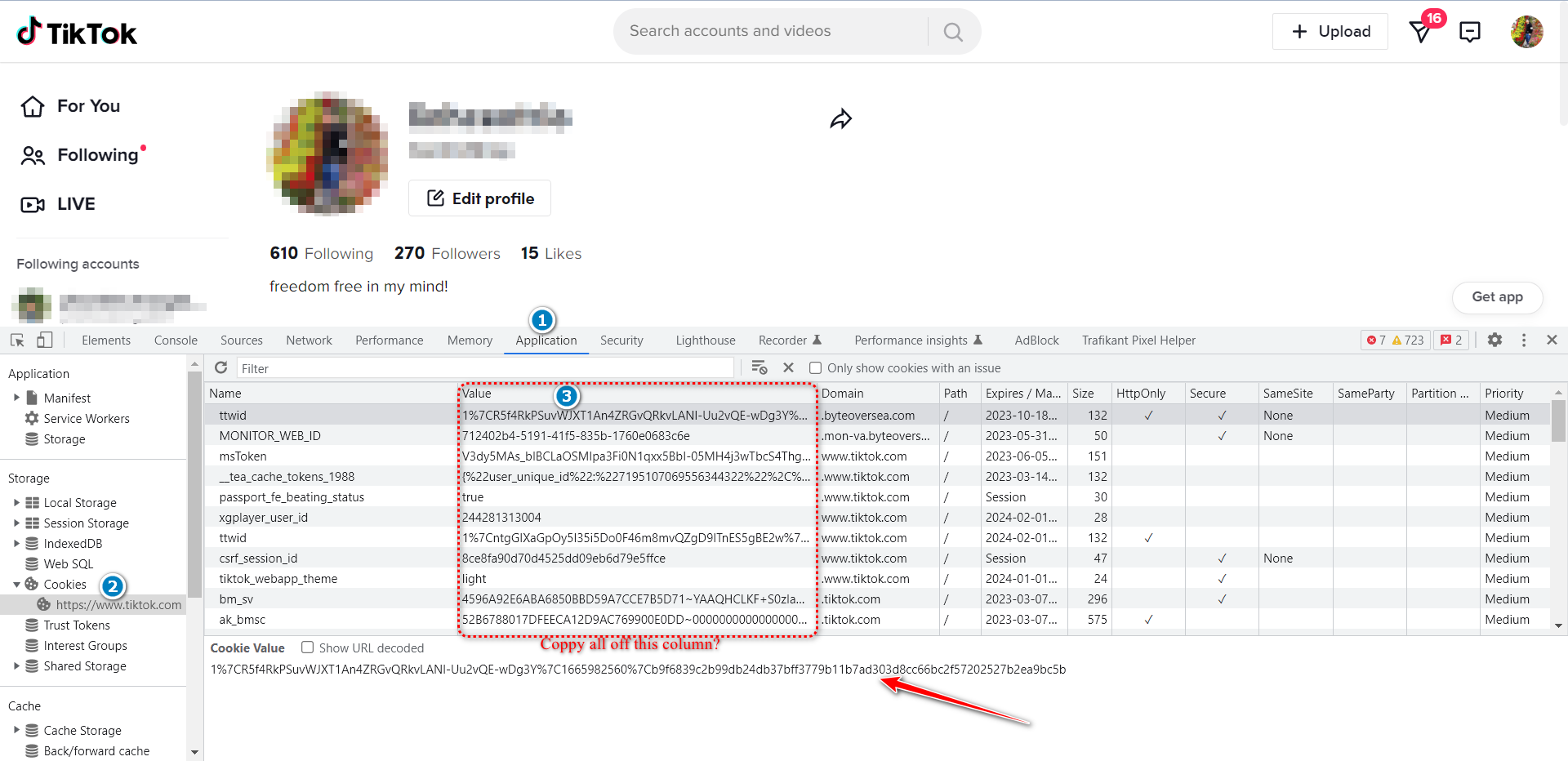Open the inbox messages icon
Image resolution: width=1568 pixels, height=761 pixels.
pos(1470,32)
